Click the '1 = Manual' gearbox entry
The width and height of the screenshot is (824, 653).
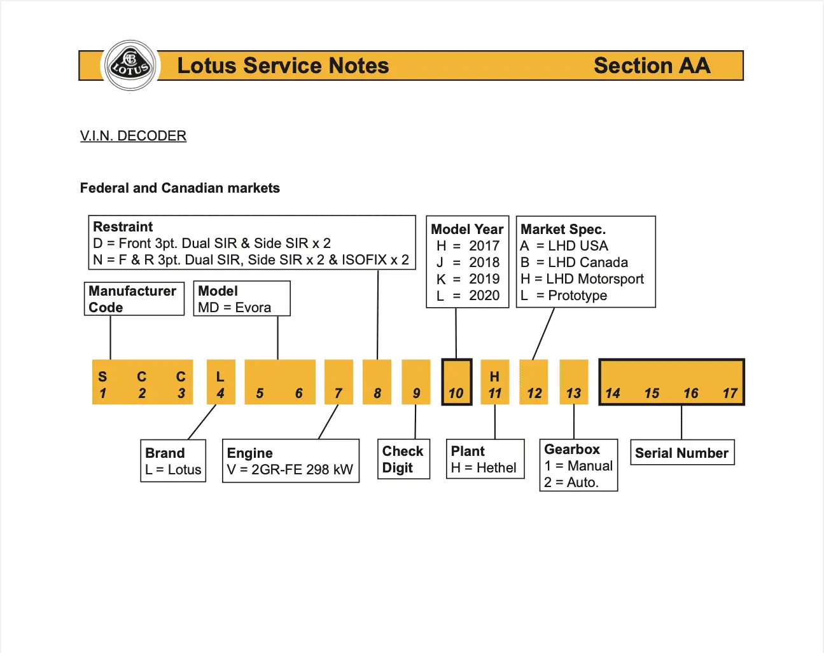click(578, 466)
